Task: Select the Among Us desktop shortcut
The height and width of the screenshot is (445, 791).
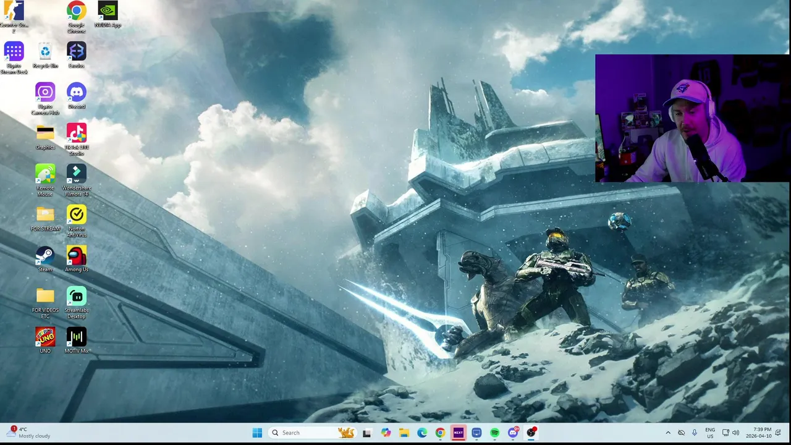Action: [76, 259]
